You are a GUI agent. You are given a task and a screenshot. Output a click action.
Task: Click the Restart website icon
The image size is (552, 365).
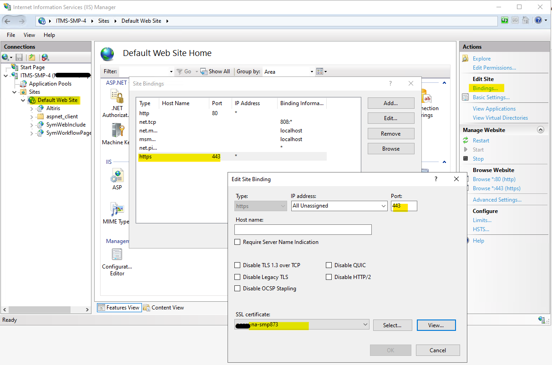tap(466, 141)
